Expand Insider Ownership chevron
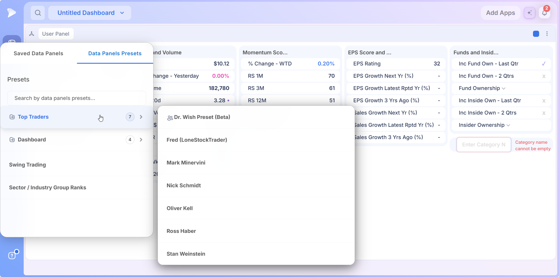The width and height of the screenshot is (559, 277). click(508, 125)
